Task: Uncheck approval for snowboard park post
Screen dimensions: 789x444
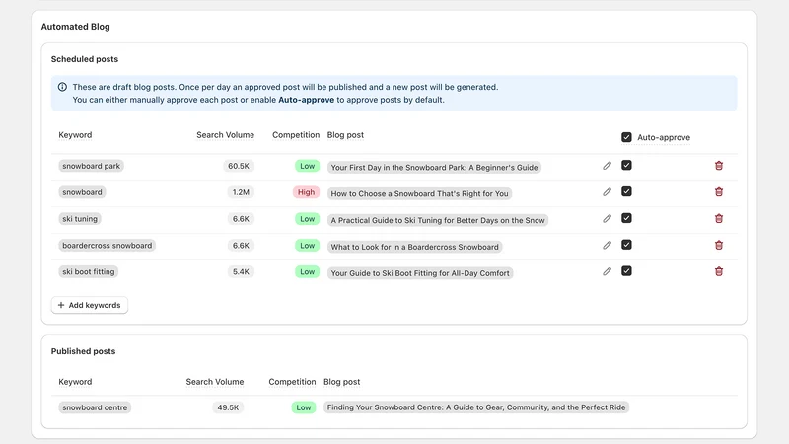Action: 626,165
